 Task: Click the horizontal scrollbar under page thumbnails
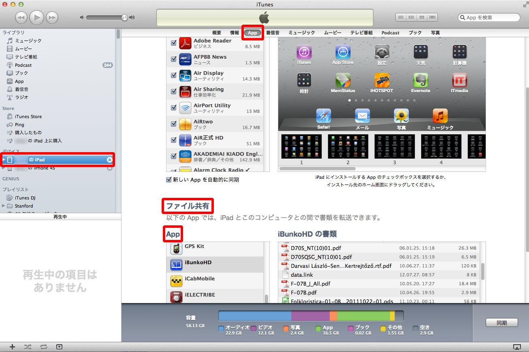[317, 168]
